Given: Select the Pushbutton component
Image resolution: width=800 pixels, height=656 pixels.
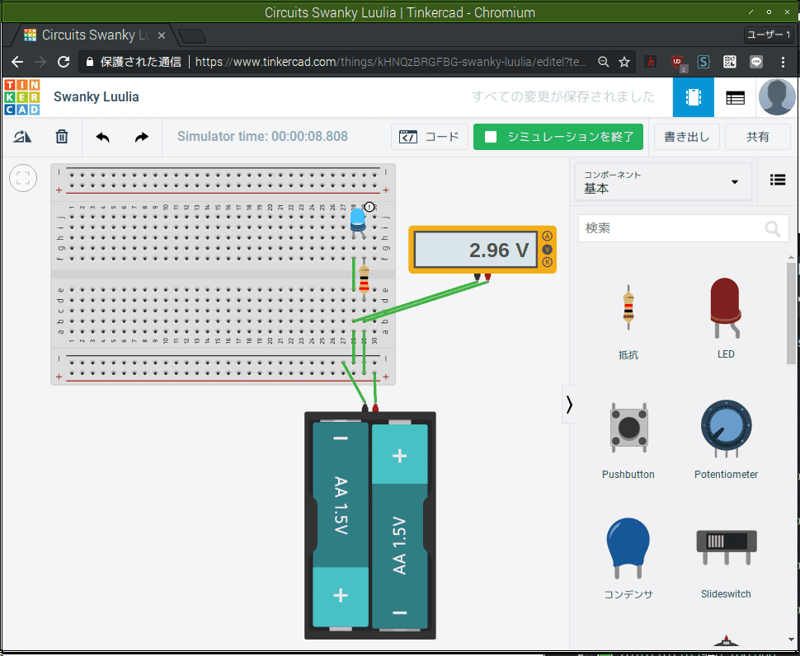Looking at the screenshot, I should coord(628,440).
